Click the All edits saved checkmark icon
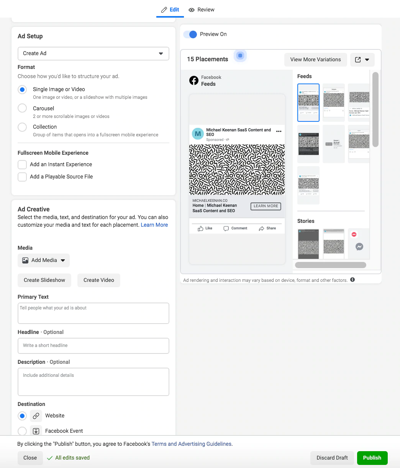400x468 pixels. pyautogui.click(x=49, y=458)
